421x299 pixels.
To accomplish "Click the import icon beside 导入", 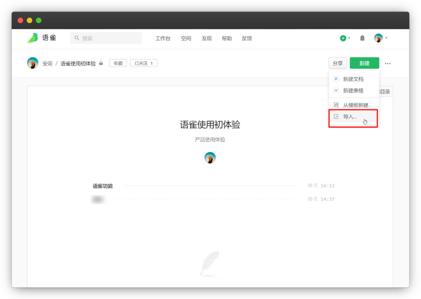I will point(336,116).
